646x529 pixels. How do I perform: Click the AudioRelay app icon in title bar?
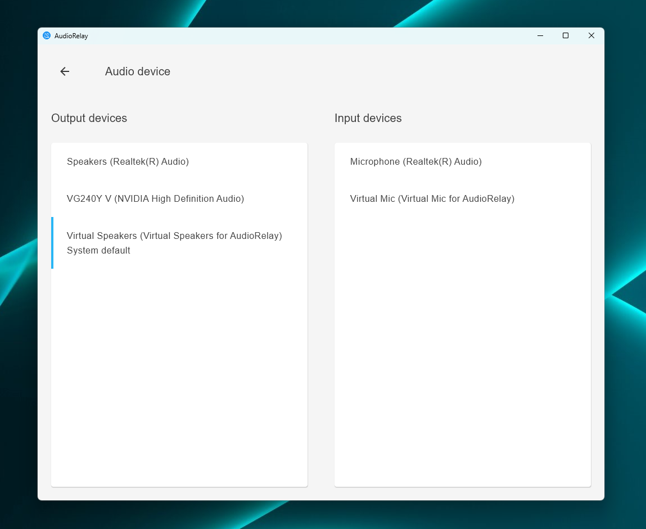coord(47,36)
